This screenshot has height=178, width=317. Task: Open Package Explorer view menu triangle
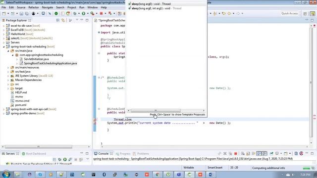tap(77, 20)
